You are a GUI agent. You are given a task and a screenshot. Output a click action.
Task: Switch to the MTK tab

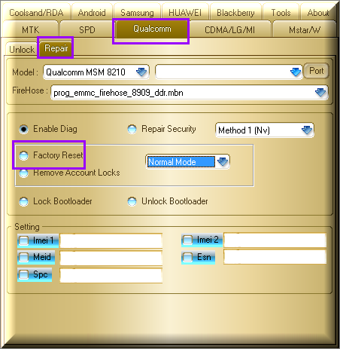(x=31, y=30)
